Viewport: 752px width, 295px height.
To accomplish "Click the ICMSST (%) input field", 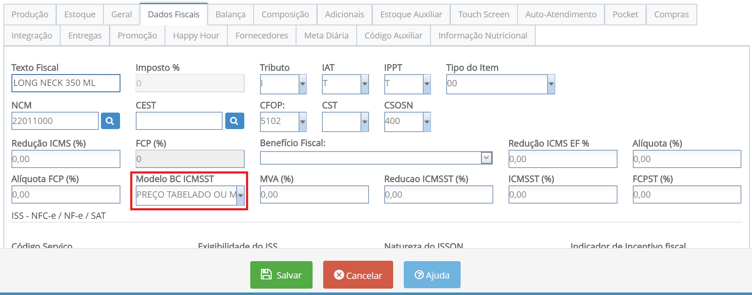I will (563, 195).
